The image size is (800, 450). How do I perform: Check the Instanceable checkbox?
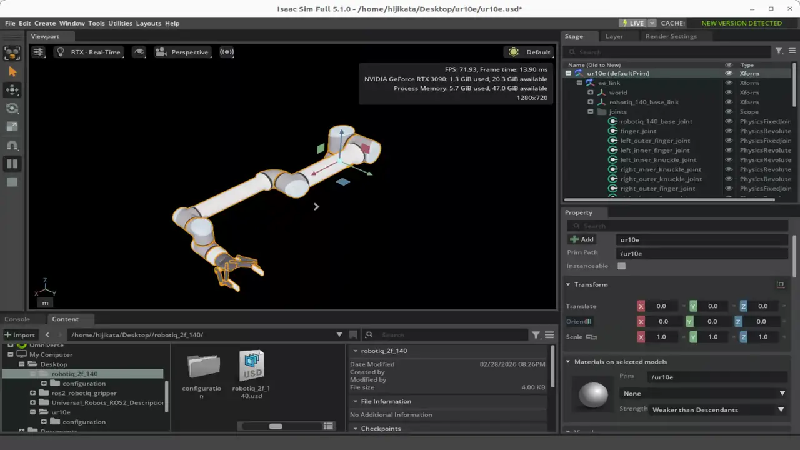621,266
